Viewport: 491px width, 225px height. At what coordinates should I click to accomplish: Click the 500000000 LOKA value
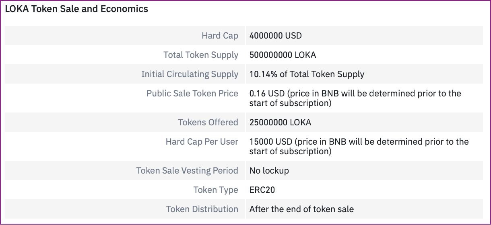coord(283,55)
